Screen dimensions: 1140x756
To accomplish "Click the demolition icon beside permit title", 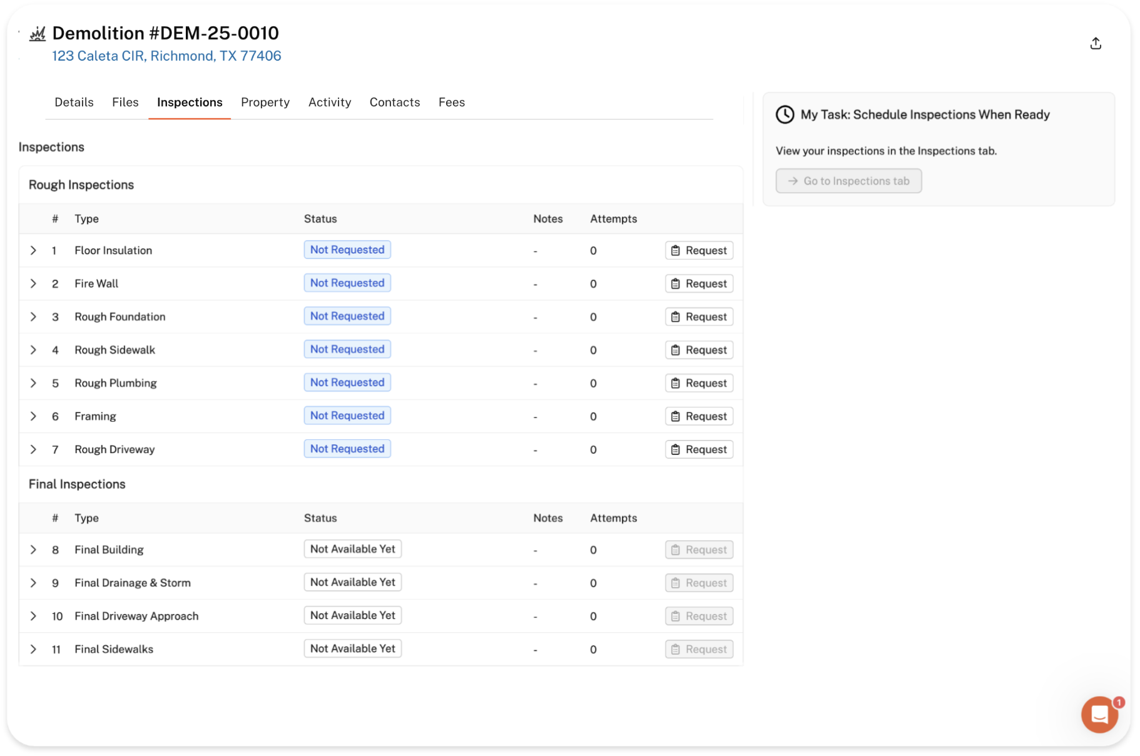I will [x=38, y=34].
